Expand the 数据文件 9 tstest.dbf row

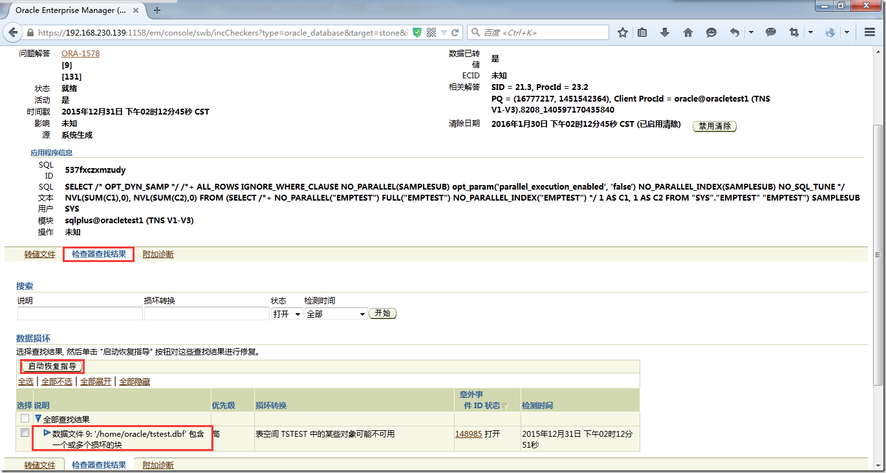click(x=47, y=432)
